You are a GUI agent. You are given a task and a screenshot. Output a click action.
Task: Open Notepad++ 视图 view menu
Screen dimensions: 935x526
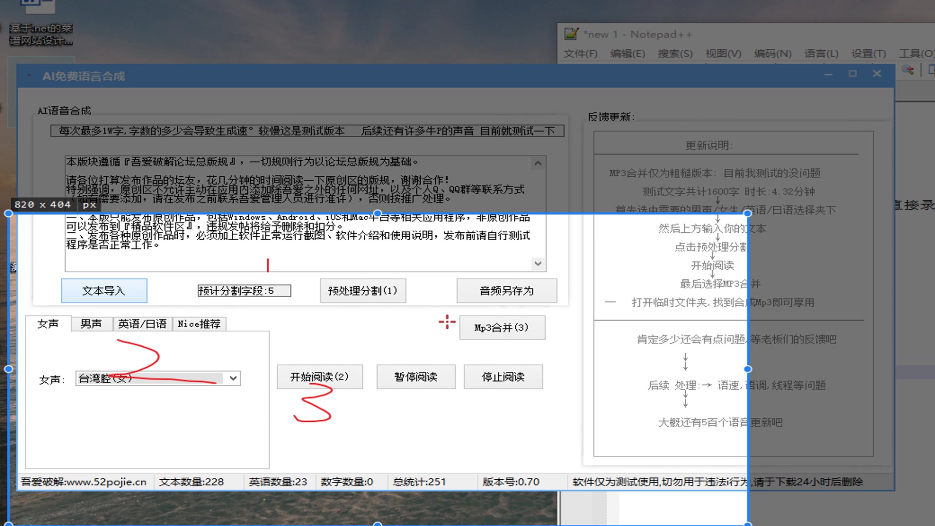723,53
